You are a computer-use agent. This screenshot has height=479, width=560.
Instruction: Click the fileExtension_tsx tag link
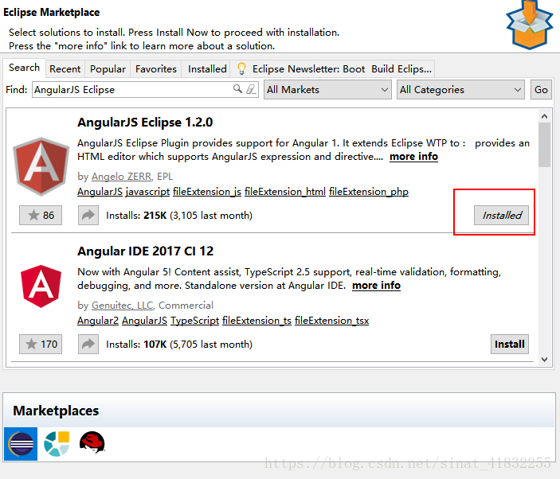click(x=332, y=321)
